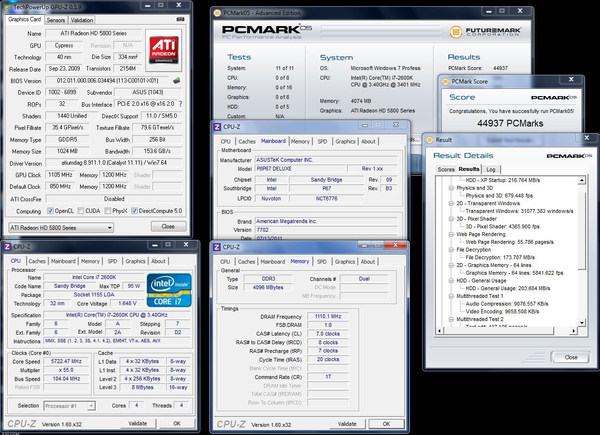The image size is (600, 435).
Task: Collapse the HDD - General Usage node
Action: click(x=451, y=281)
